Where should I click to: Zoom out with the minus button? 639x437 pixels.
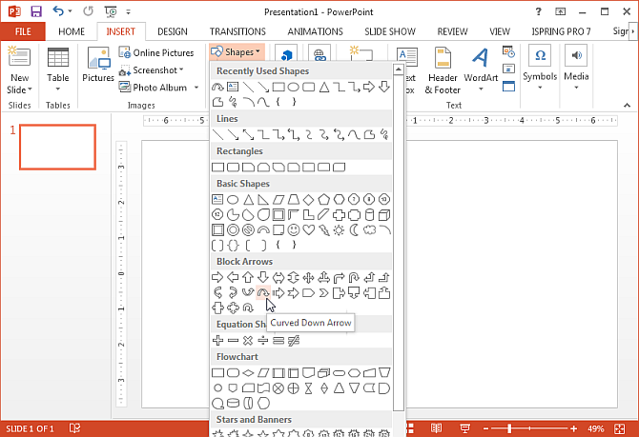coord(485,428)
